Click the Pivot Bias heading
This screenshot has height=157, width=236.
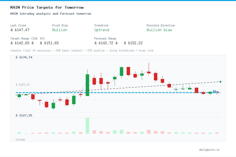click(60, 25)
